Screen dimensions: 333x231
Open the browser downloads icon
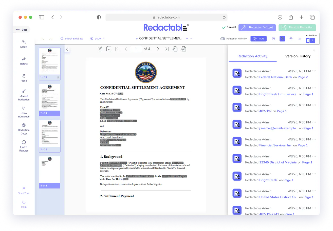coord(280,17)
